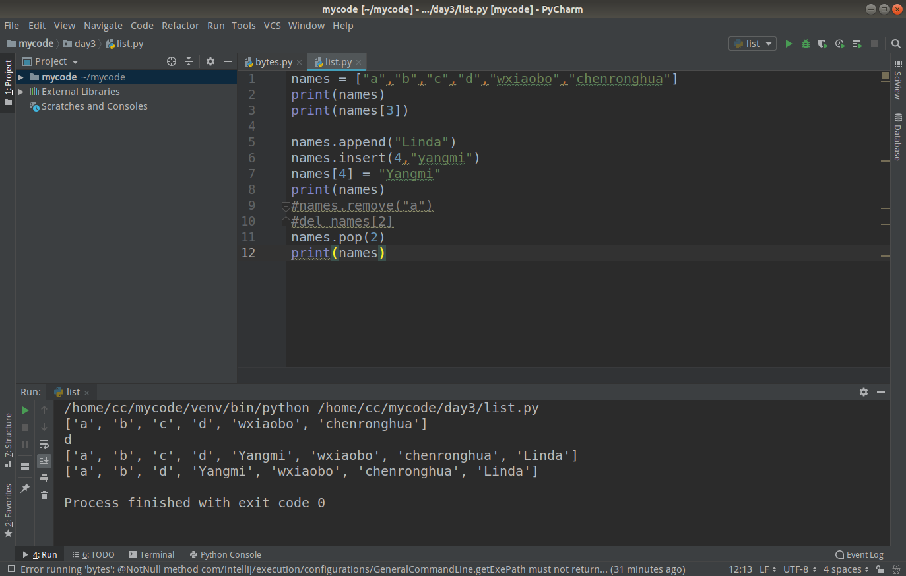Open the Terminal tool window
Viewport: 906px width, 576px height.
(x=152, y=555)
